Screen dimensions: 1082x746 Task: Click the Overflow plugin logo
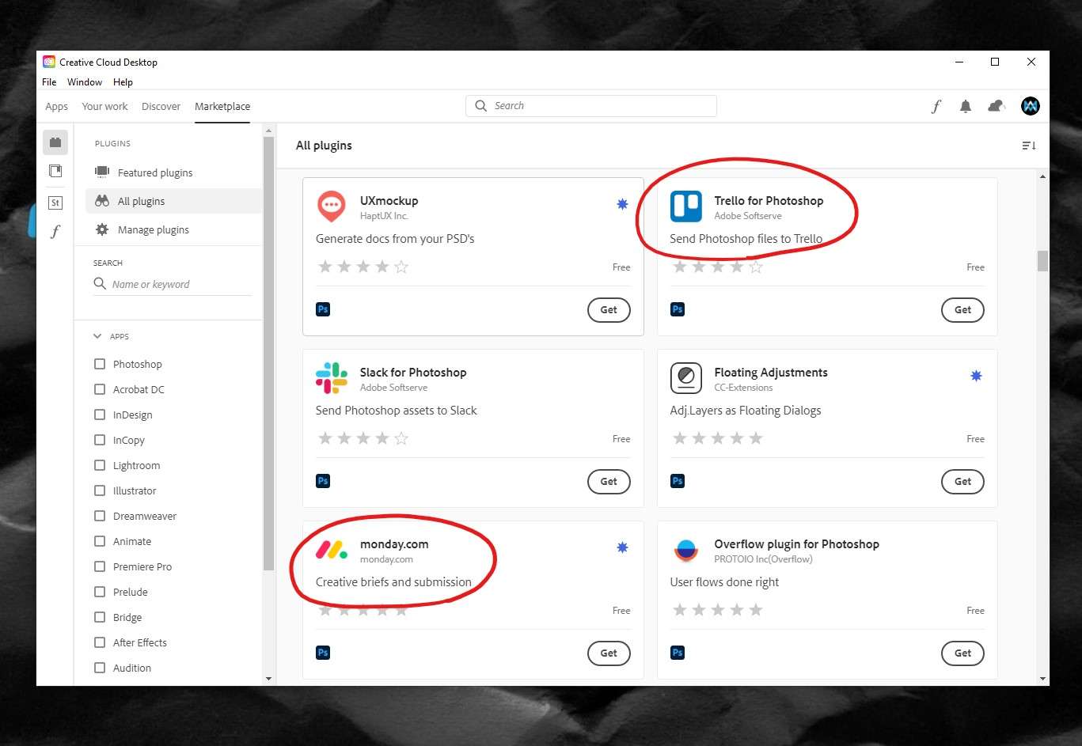[685, 550]
